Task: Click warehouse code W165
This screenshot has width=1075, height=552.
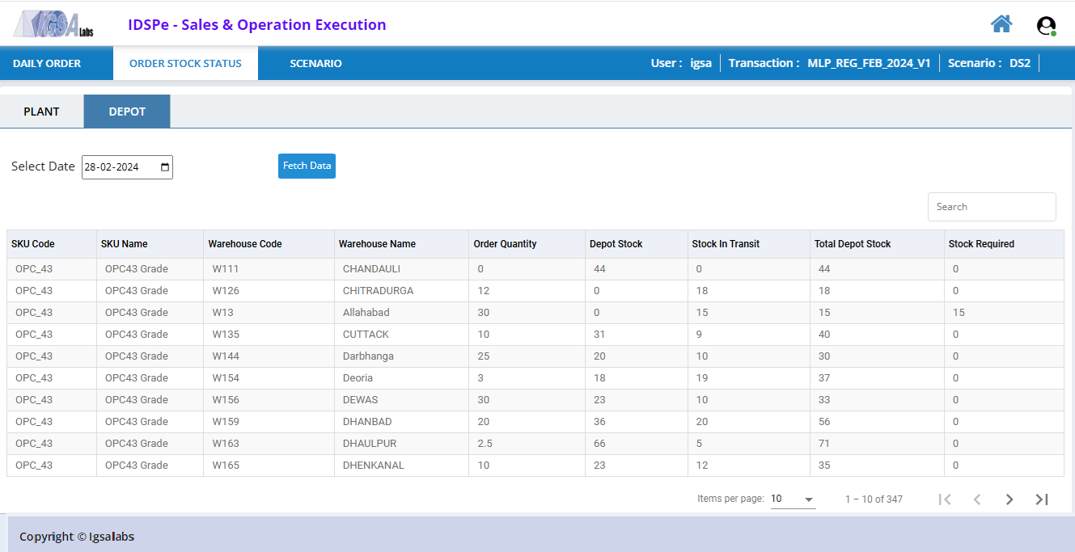Action: tap(226, 466)
